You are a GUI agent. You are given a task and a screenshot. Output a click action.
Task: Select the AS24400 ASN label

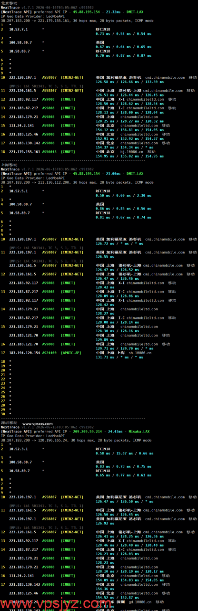49,353
